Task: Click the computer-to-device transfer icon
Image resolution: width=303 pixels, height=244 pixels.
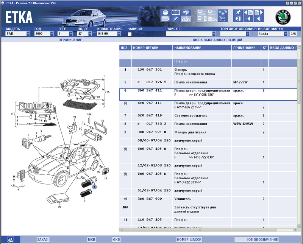Action: point(202,19)
